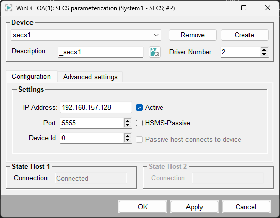
Task: Open the description translation editor icon
Action: [x=154, y=52]
